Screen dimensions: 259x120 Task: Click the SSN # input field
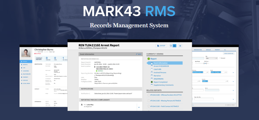(212, 90)
